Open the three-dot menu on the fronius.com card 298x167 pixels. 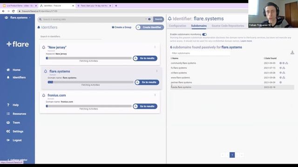click(x=155, y=95)
